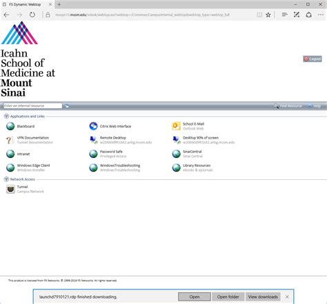Dismiss the download notification bar

287,297
